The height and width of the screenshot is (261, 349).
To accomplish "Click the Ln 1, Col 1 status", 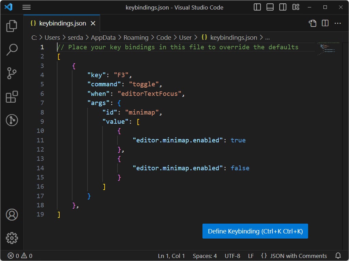I will [x=171, y=256].
